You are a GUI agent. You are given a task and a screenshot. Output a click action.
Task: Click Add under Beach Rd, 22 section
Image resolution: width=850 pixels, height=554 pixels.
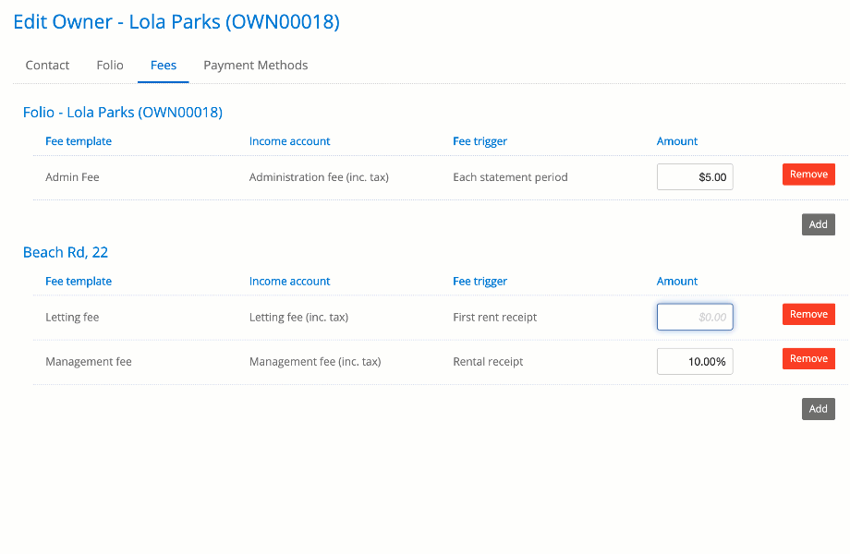tap(818, 409)
